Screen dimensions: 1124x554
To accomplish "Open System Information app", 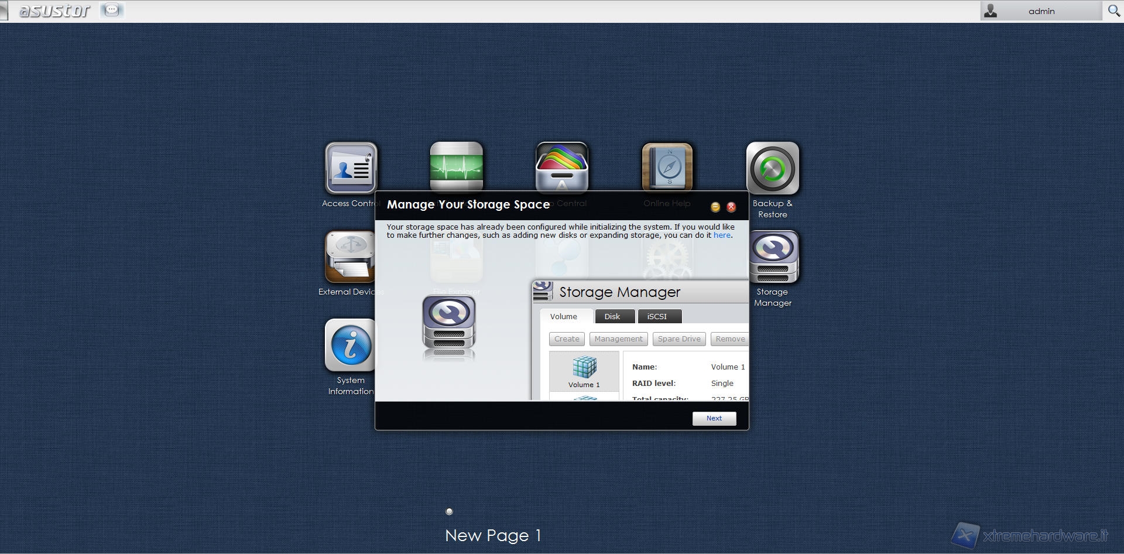I will point(350,345).
